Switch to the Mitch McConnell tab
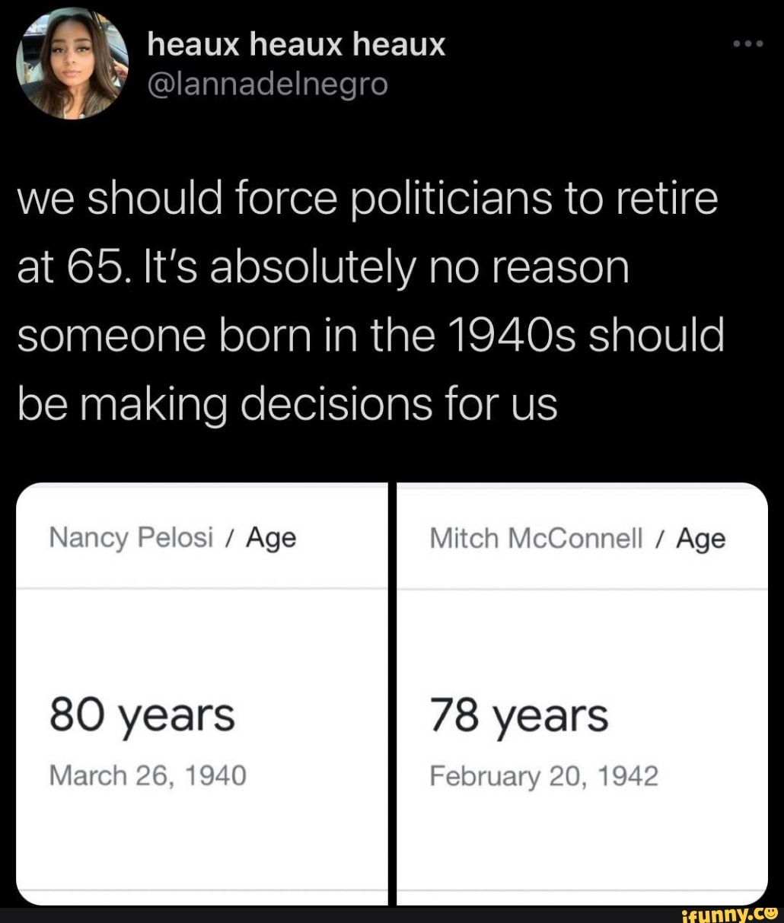 (535, 536)
